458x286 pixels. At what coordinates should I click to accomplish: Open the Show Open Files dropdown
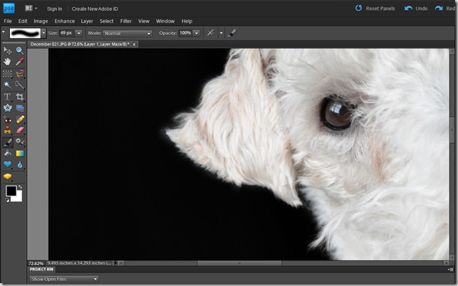64,279
